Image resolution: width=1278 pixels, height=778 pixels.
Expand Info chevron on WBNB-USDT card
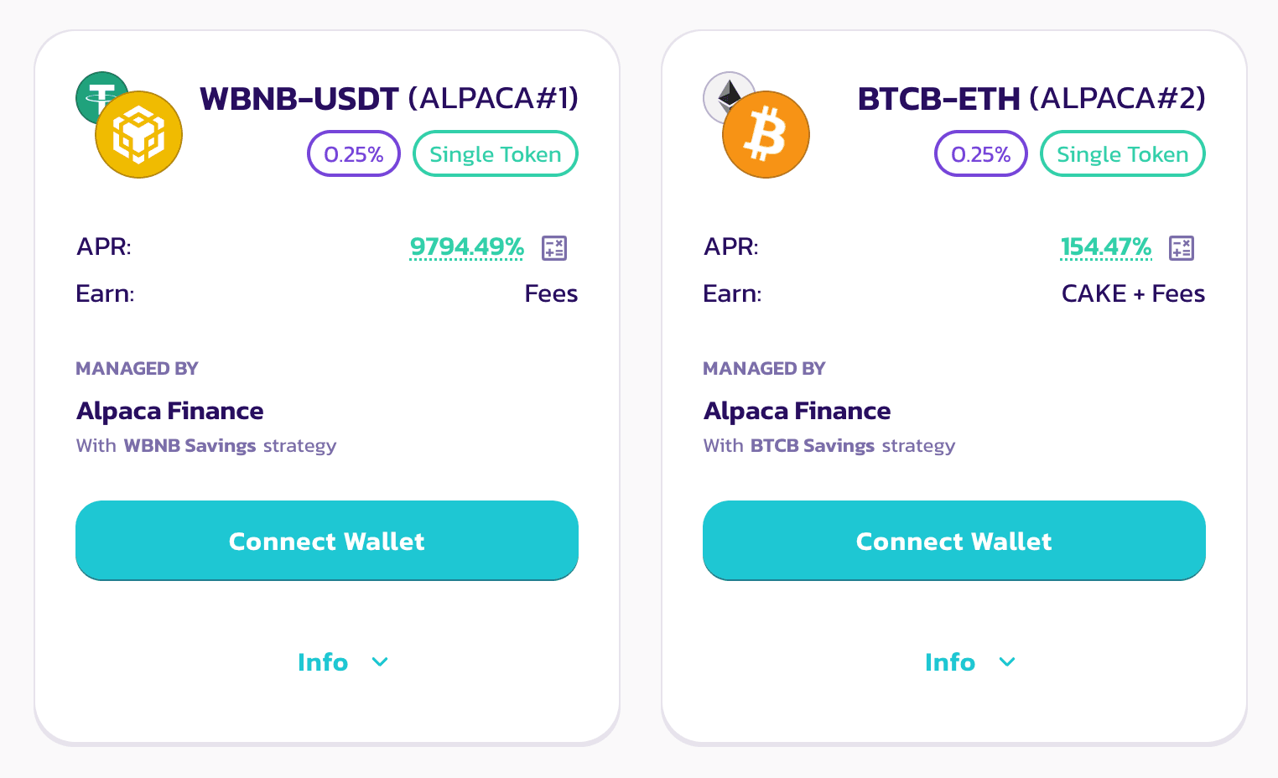(x=380, y=662)
